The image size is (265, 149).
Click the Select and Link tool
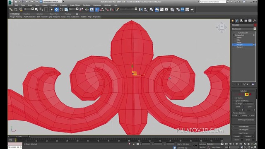pos(11,10)
